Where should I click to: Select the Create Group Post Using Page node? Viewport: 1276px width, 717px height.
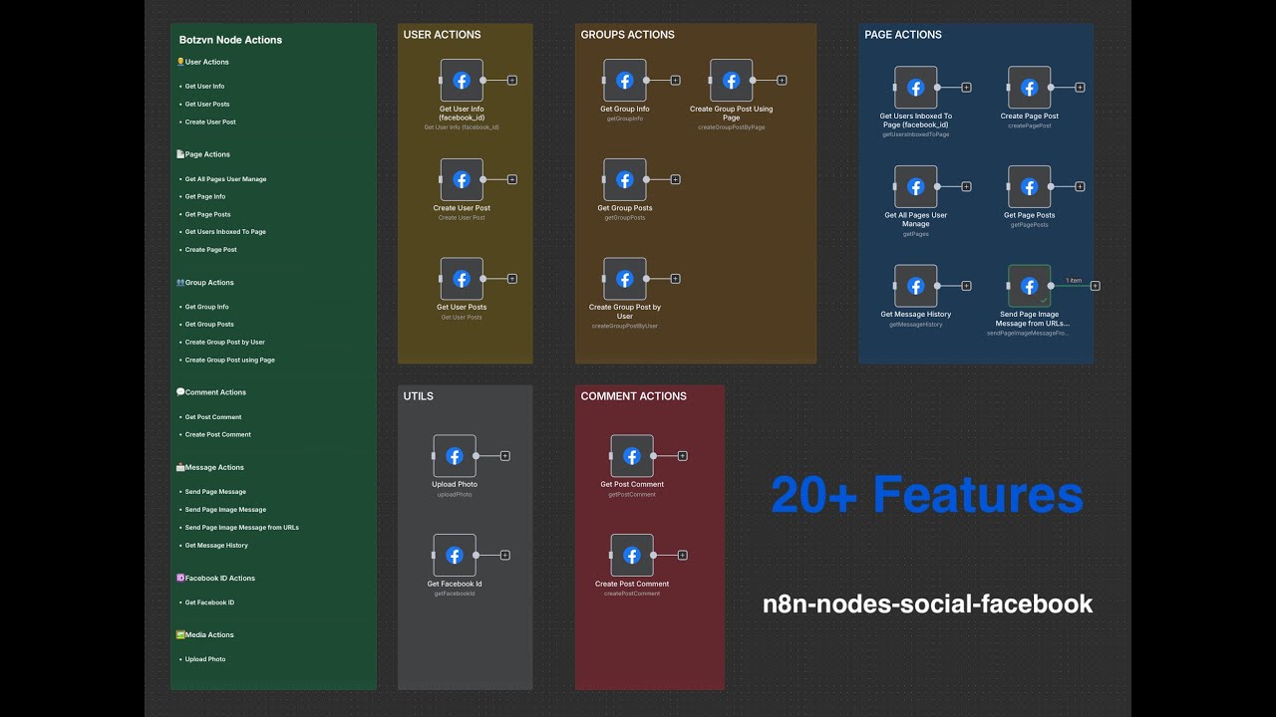pyautogui.click(x=731, y=80)
